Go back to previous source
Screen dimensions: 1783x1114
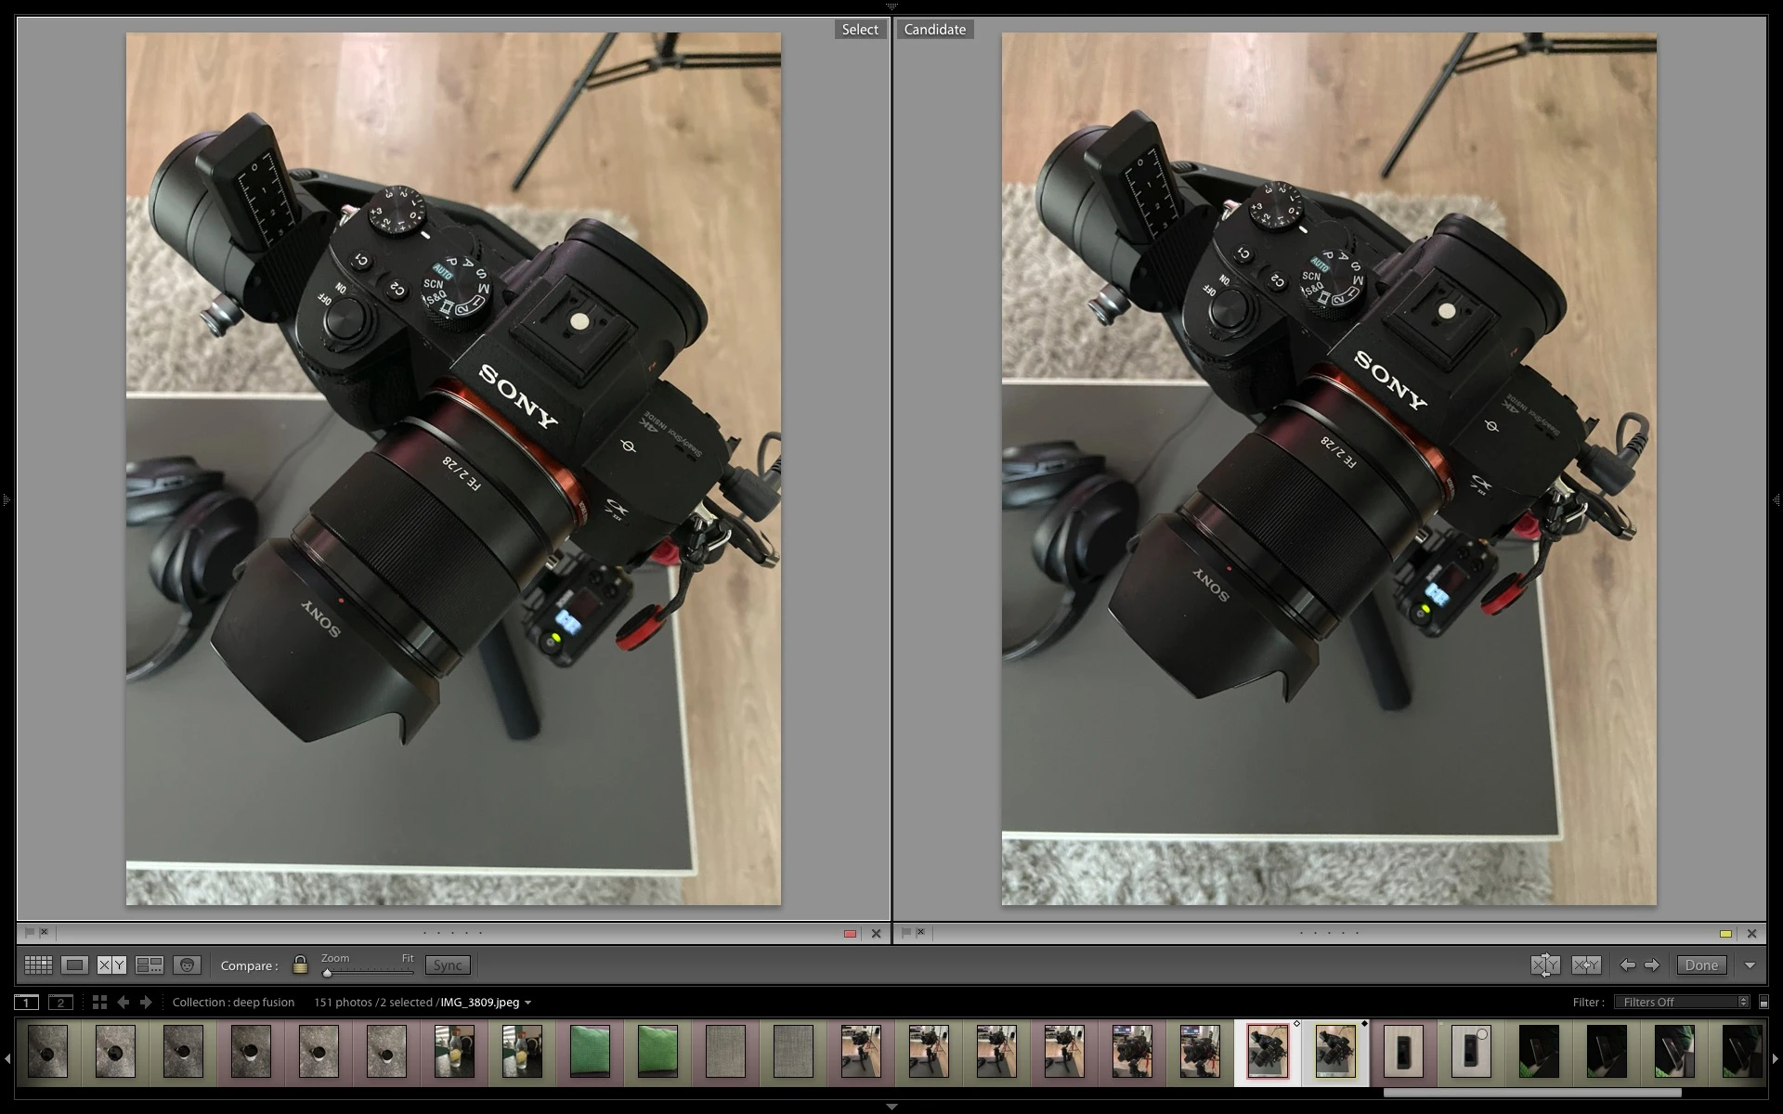[x=124, y=1003]
